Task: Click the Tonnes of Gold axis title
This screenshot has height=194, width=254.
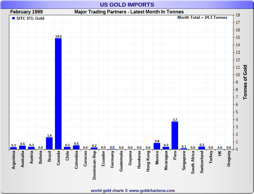Action: tap(245, 82)
